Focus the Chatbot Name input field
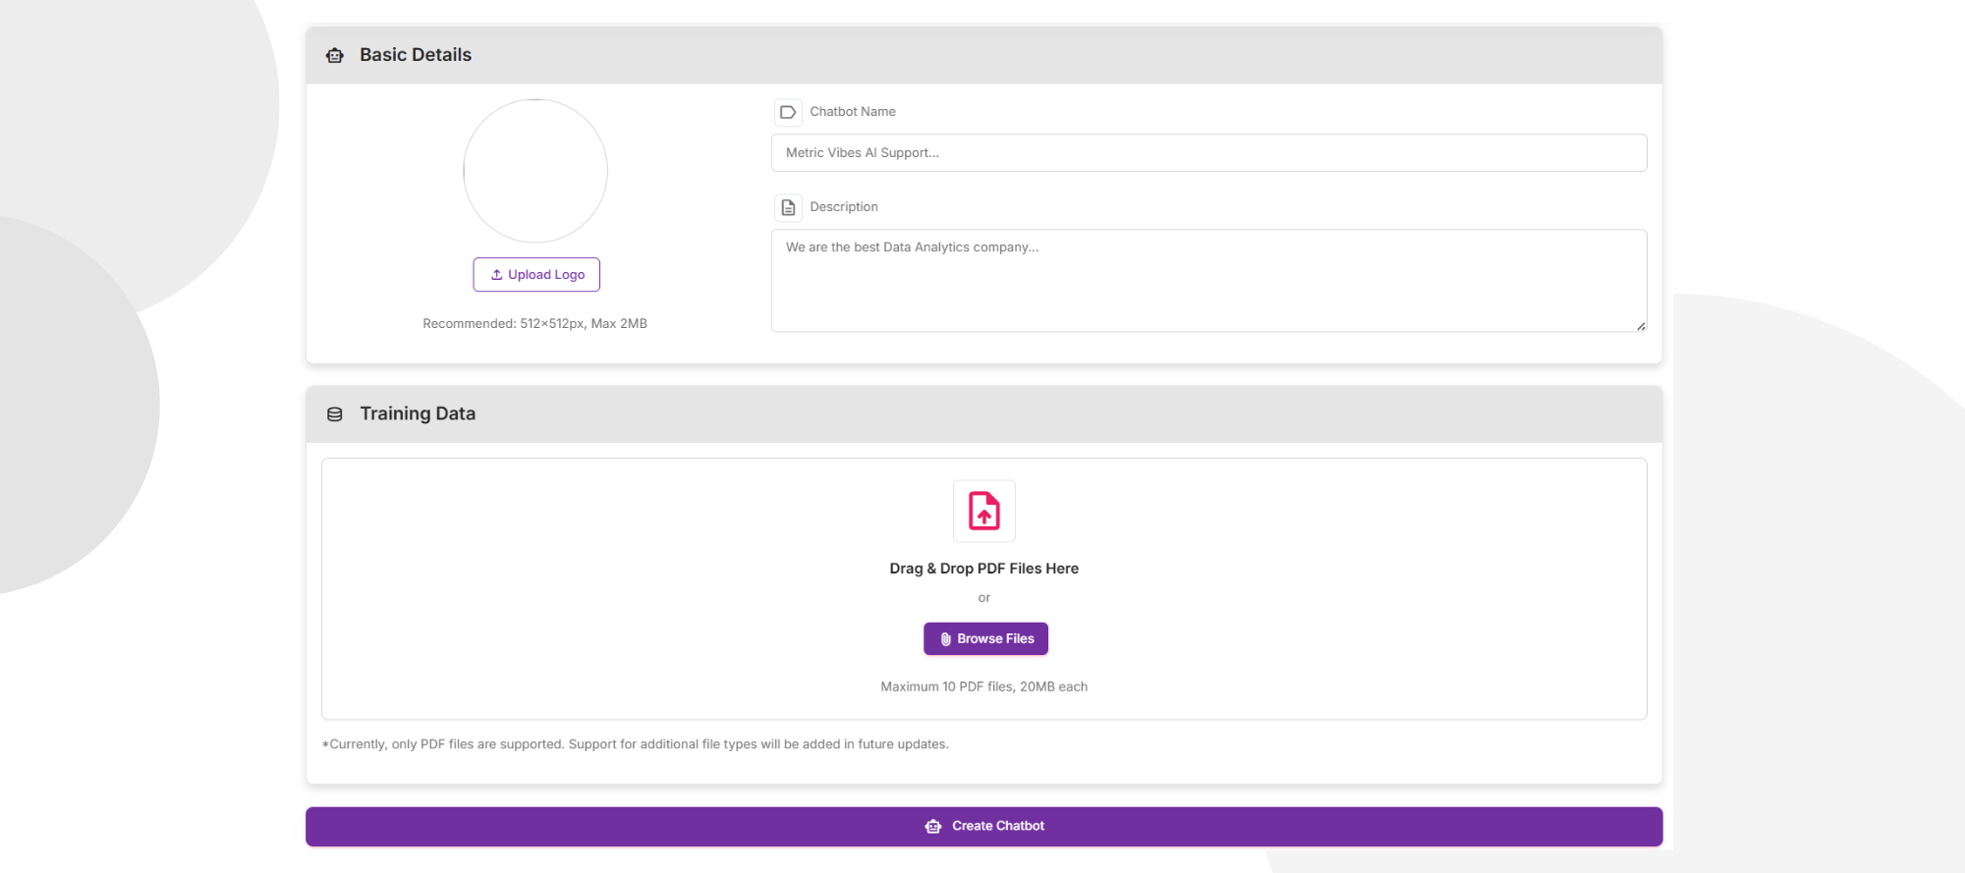 tap(1208, 153)
